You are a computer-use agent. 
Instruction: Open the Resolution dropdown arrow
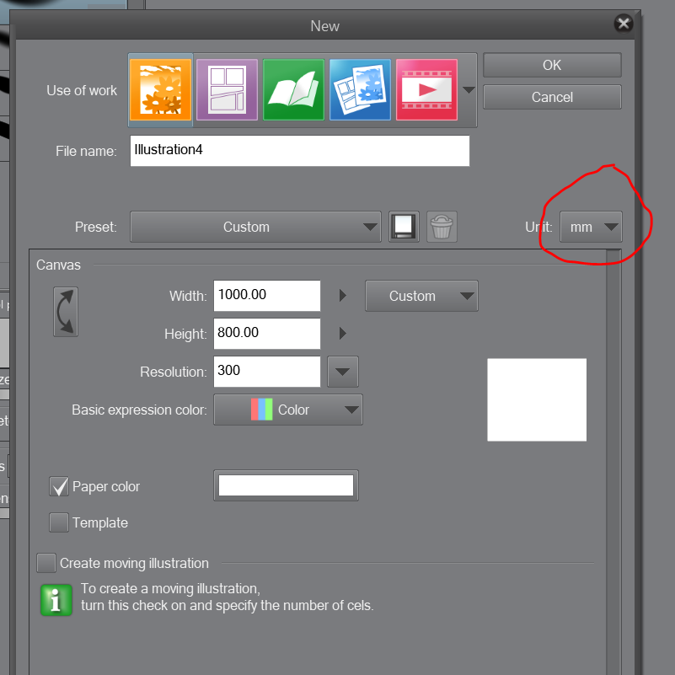[x=343, y=372]
